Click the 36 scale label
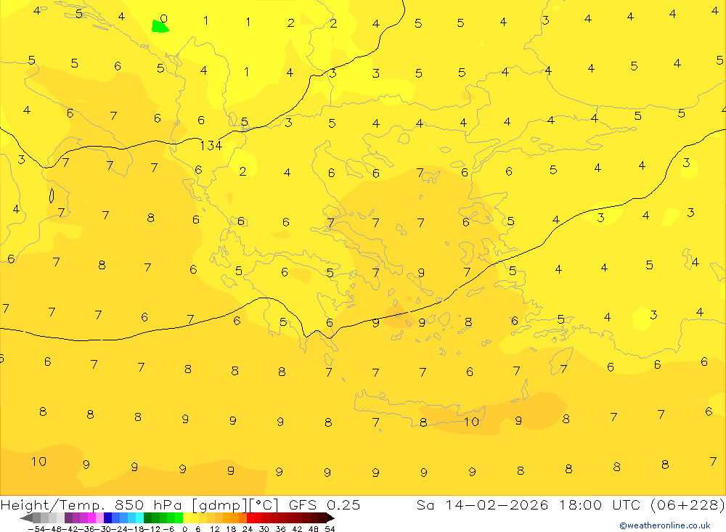Screen dimensions: 726x532 [280, 529]
